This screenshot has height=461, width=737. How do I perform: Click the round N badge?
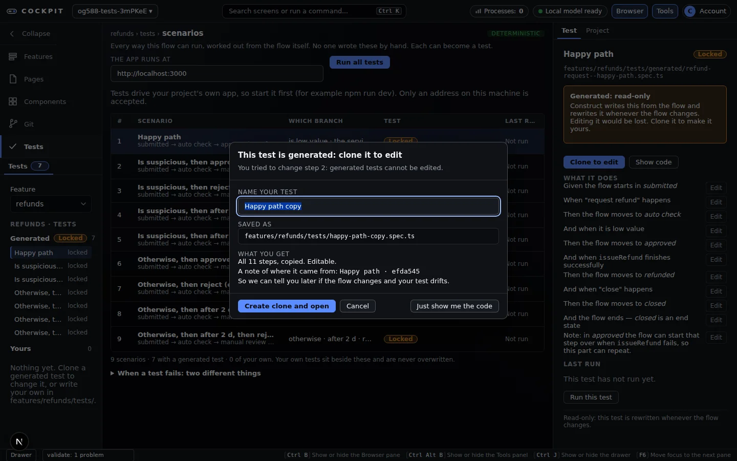(x=19, y=442)
